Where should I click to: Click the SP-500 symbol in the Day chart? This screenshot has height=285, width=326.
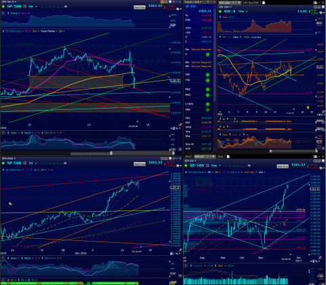197,166
